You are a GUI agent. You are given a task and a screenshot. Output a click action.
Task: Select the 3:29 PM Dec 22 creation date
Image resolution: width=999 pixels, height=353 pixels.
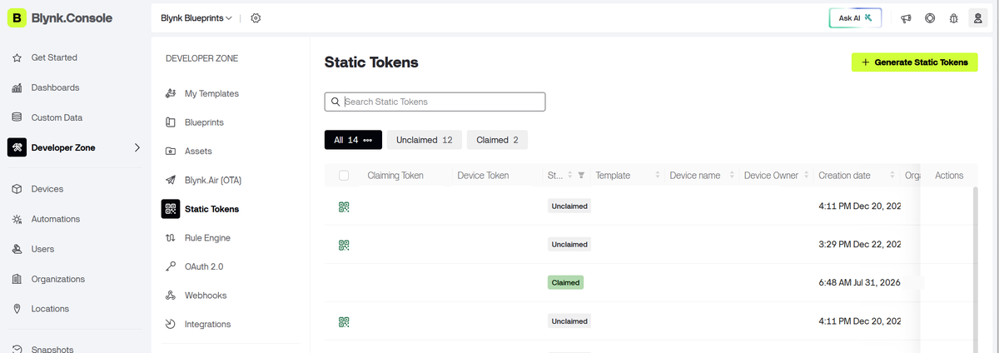860,245
